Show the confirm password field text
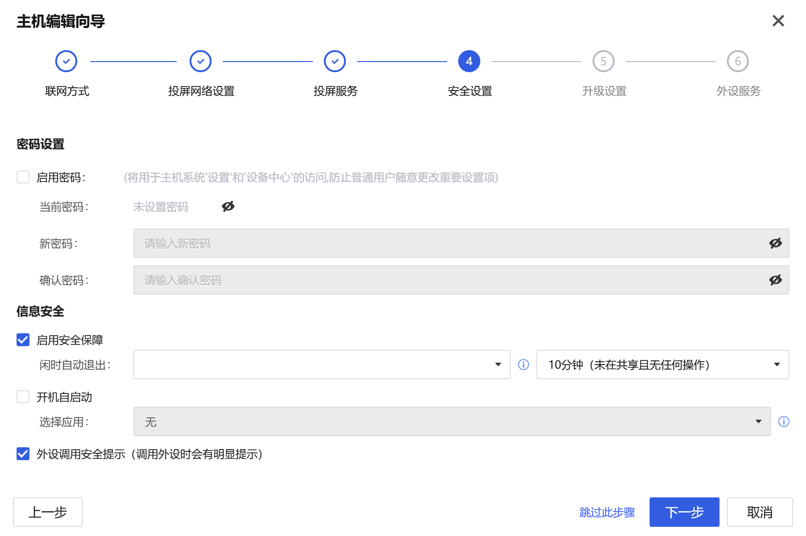The height and width of the screenshot is (536, 806). coord(775,280)
